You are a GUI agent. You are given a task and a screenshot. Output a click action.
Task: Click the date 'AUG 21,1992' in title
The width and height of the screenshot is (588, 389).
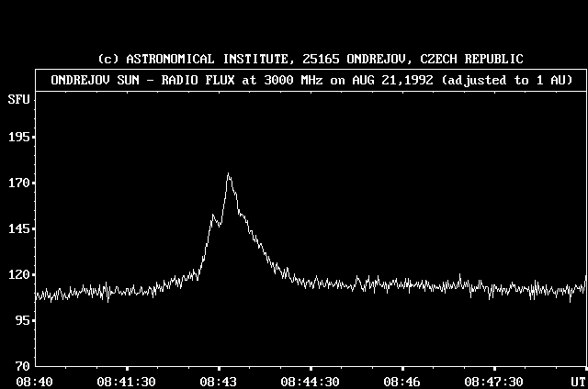click(391, 80)
